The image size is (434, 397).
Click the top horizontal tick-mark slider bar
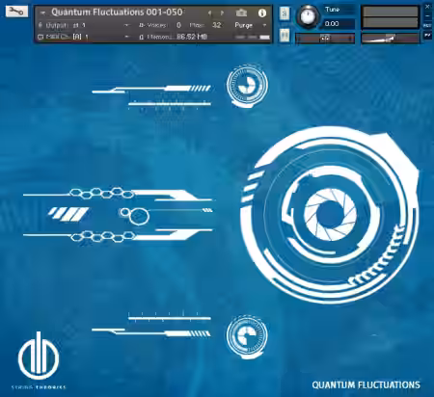click(170, 103)
